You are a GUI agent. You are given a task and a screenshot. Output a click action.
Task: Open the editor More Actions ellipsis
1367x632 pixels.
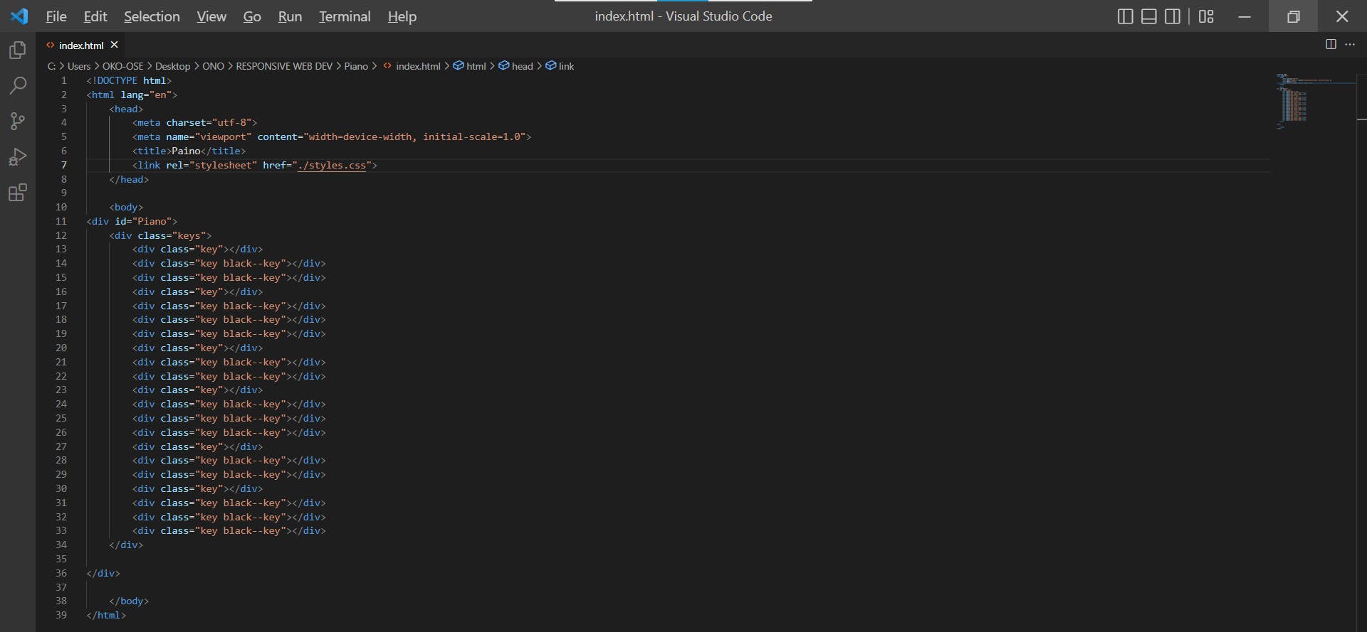coord(1350,44)
